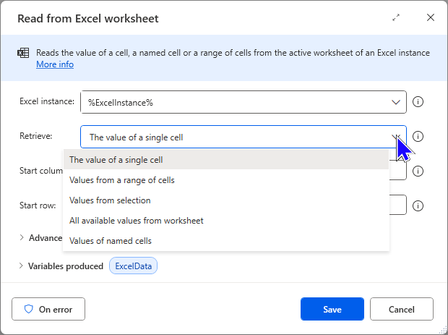Click the Excel instance info icon
Image resolution: width=448 pixels, height=335 pixels.
tap(418, 102)
